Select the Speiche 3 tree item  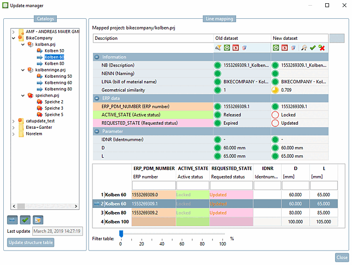54,108
